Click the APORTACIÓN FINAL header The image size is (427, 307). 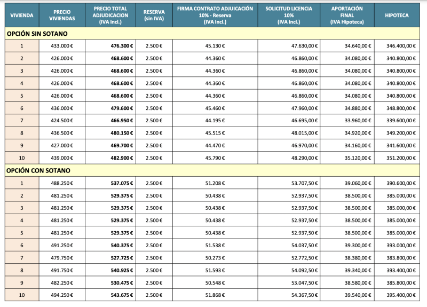[x=347, y=15]
